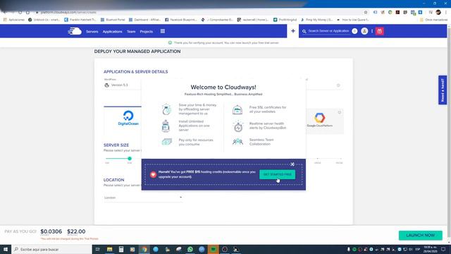Screen dimensions: 451x254
Task: Open the Calculator taskbar icon
Action: click(x=121, y=249)
